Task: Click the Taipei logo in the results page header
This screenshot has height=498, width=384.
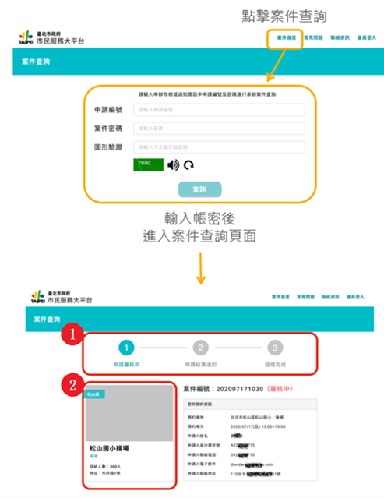Action: point(37,296)
